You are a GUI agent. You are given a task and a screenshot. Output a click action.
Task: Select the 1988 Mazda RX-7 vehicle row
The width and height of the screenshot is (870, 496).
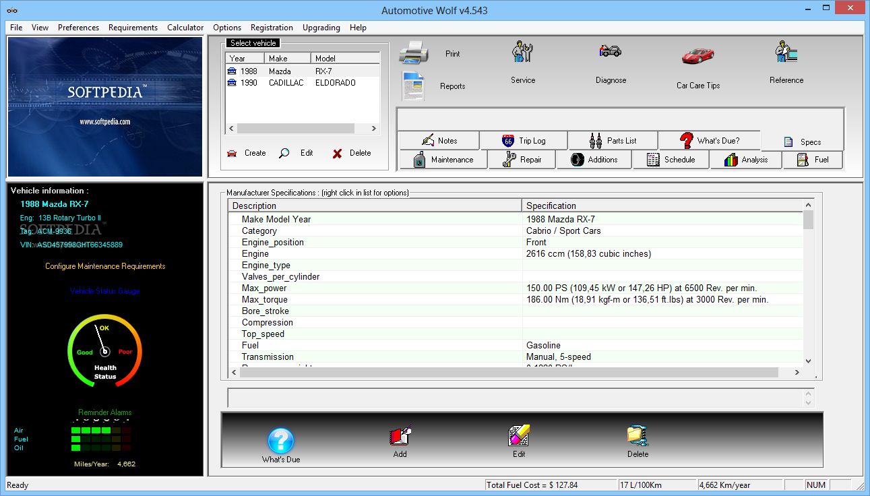click(x=303, y=71)
